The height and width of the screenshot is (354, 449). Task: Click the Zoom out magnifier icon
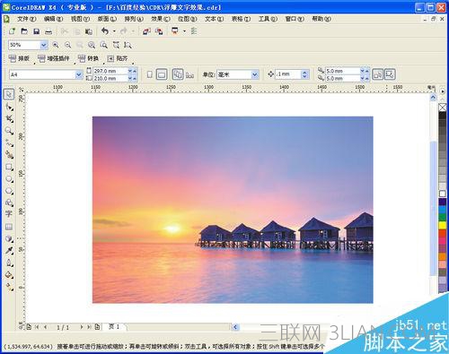point(68,45)
